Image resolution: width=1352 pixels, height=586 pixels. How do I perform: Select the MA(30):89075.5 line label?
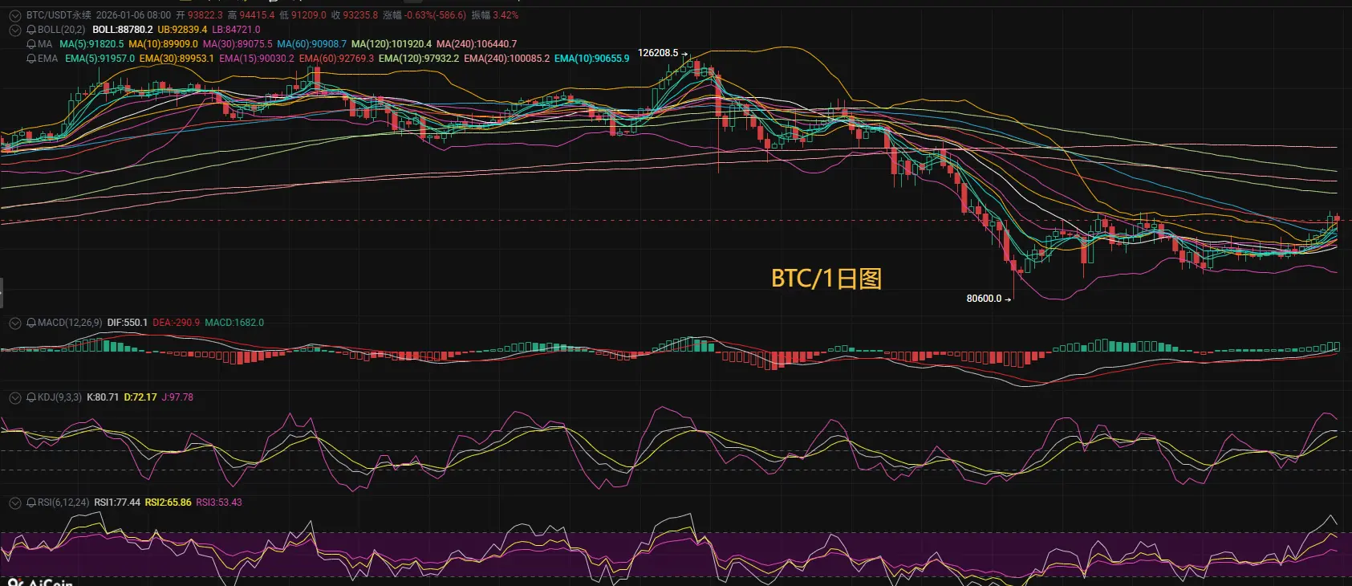(238, 44)
